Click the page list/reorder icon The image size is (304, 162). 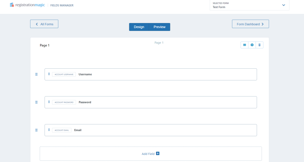coord(244,45)
